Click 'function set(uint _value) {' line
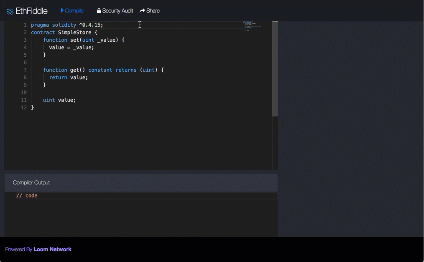Screen dimensions: 424x262 pyautogui.click(x=84, y=40)
